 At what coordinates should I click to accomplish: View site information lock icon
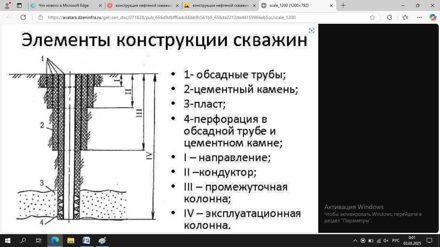coord(41,17)
